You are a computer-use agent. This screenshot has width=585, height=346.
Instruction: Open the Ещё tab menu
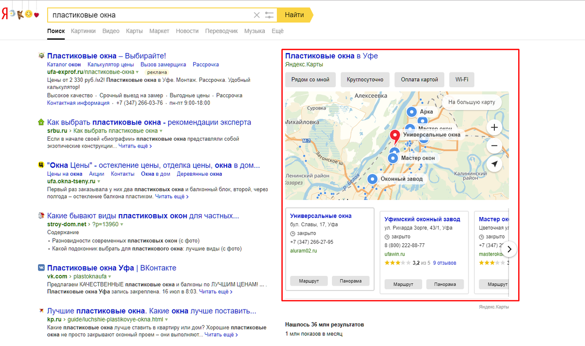(277, 31)
